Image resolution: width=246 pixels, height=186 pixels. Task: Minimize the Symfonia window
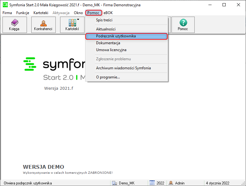click(x=210, y=5)
